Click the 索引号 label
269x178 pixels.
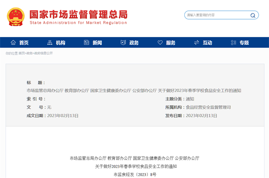coord(36,99)
